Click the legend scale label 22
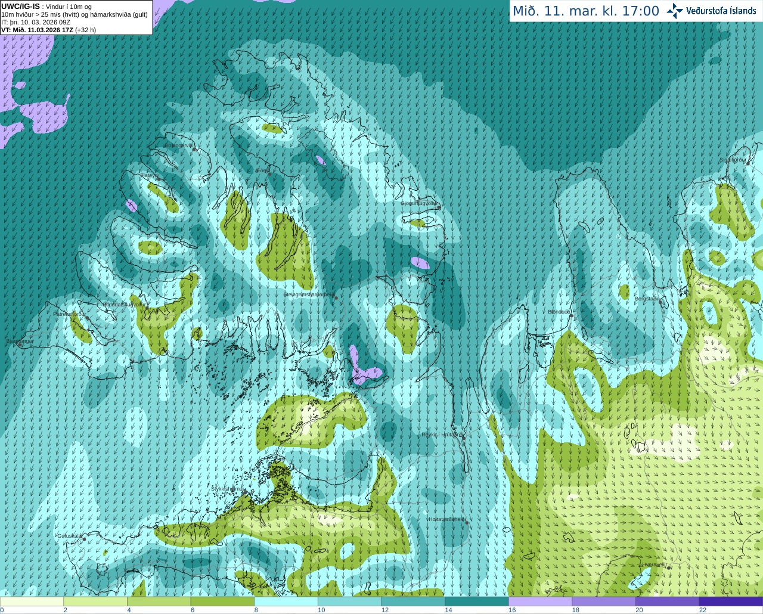Image resolution: width=763 pixels, height=614 pixels. tap(703, 610)
